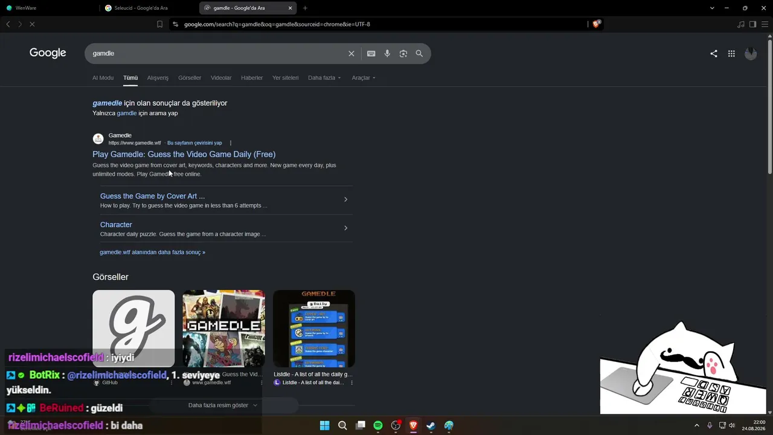Open the tab search dropdown arrow

coord(712,8)
